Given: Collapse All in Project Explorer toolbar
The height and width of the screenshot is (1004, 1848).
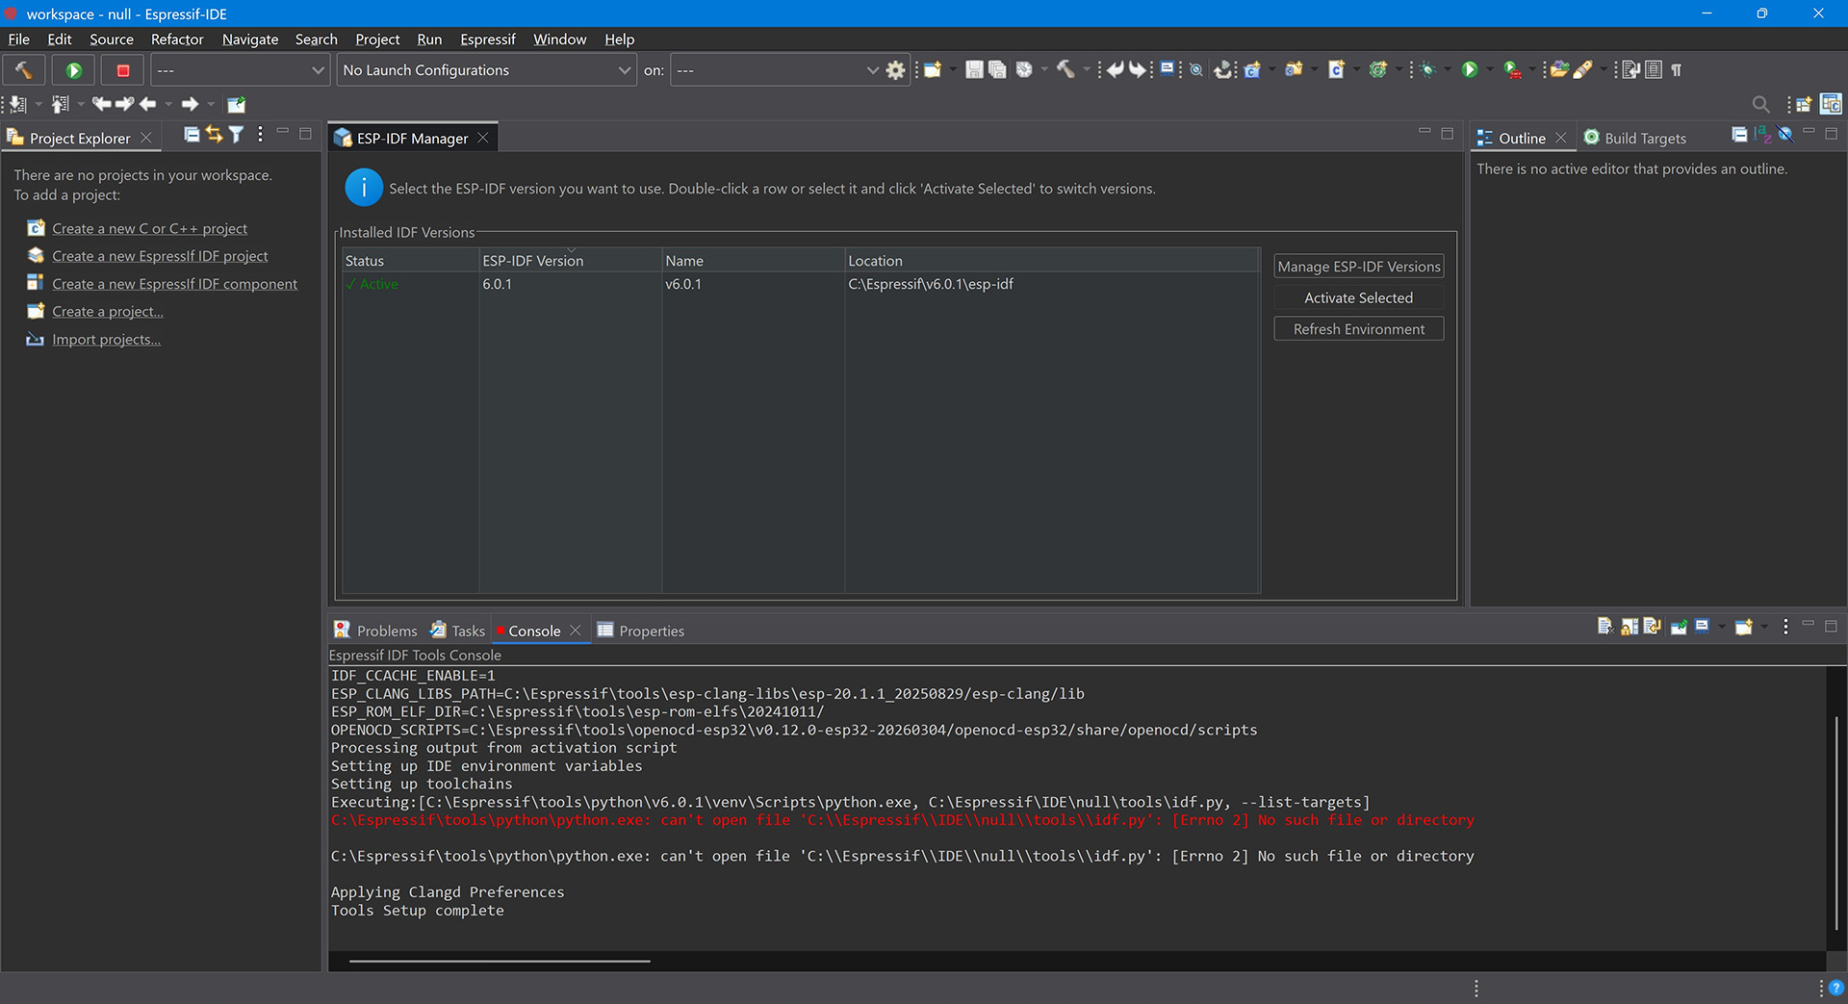Looking at the screenshot, I should point(192,135).
